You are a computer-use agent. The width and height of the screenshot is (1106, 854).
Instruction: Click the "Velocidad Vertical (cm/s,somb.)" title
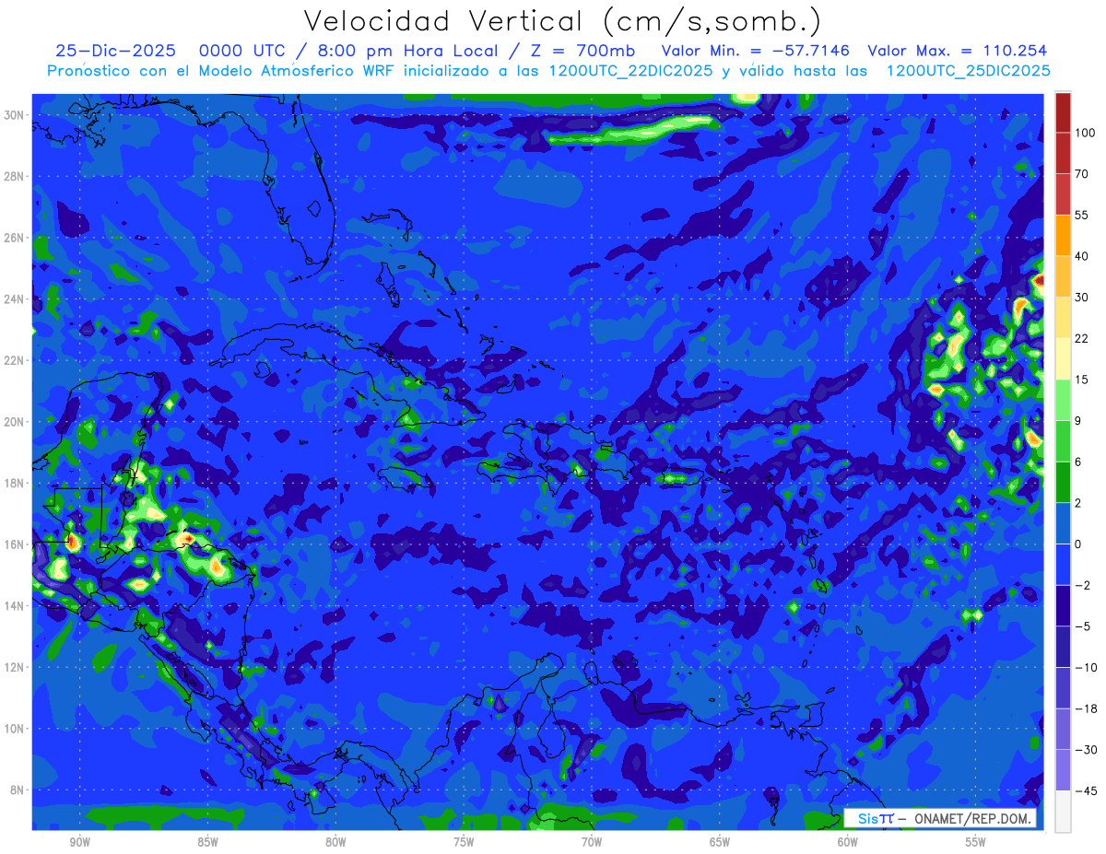[562, 21]
